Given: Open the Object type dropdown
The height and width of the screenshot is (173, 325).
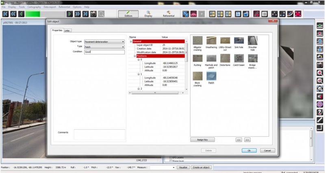Looking at the screenshot, I should [104, 42].
